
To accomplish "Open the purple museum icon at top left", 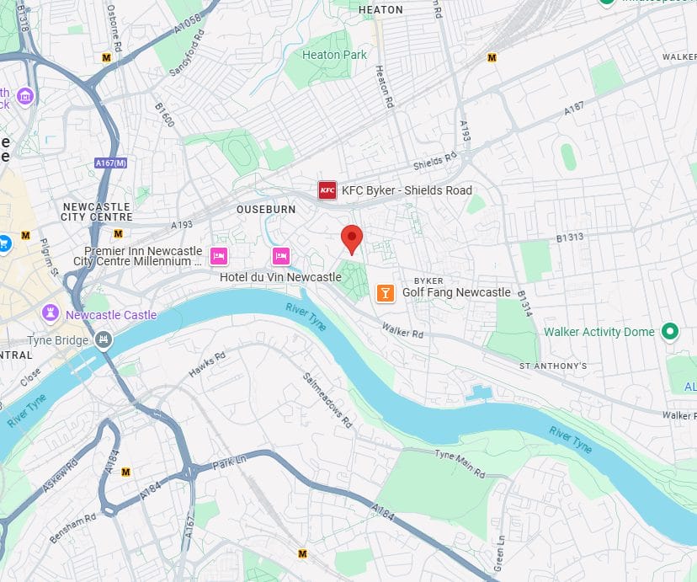I will [x=25, y=96].
